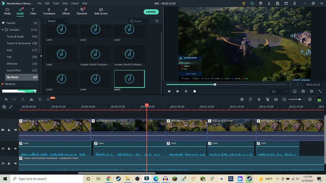Collapse the left sidebar panel arrow
Viewport: 326px width, 183px height.
(41, 56)
